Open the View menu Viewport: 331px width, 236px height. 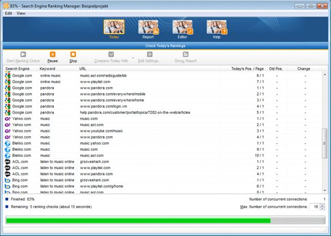pyautogui.click(x=21, y=13)
